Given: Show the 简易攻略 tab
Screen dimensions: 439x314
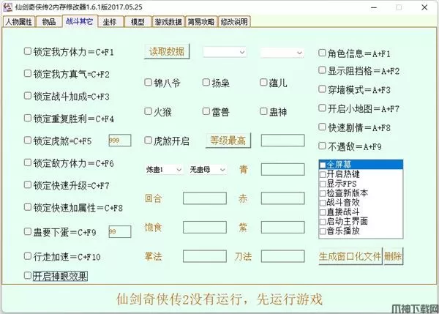Looking at the screenshot, I should coord(201,21).
